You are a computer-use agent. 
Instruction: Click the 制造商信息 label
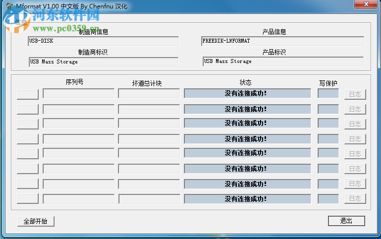click(93, 32)
